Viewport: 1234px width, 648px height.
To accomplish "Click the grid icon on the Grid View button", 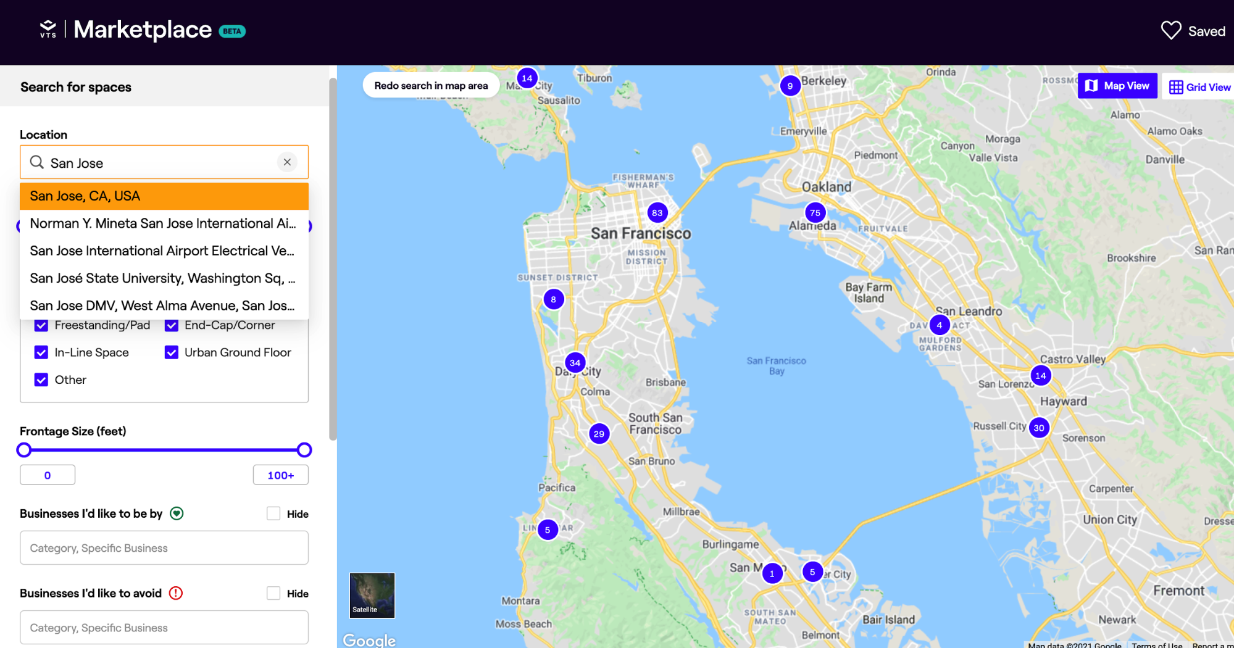I will pos(1176,87).
